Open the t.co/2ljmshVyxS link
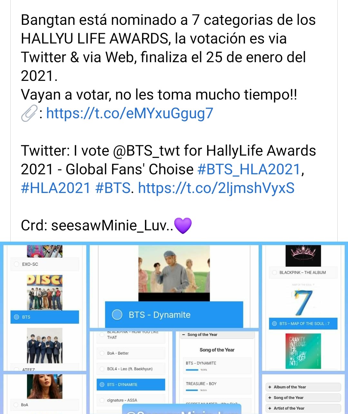Screen dimensions: 348x414 (216, 188)
